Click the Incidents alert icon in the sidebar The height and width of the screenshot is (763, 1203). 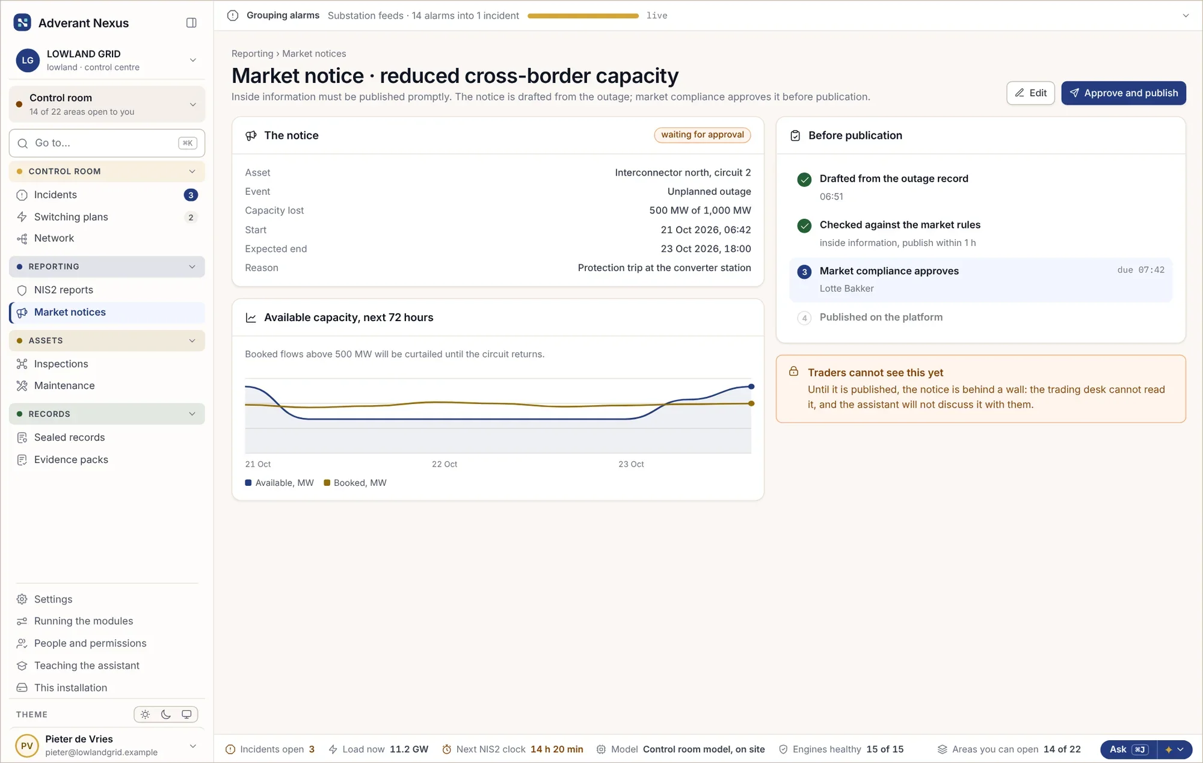click(22, 195)
